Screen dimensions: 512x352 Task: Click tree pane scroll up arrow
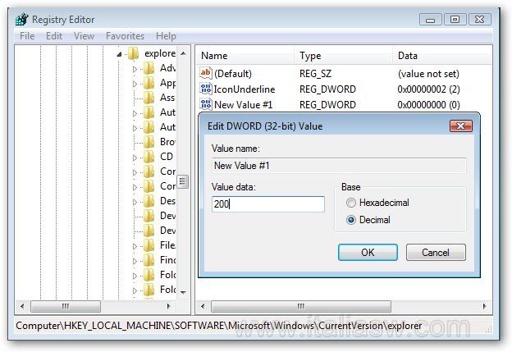(183, 53)
